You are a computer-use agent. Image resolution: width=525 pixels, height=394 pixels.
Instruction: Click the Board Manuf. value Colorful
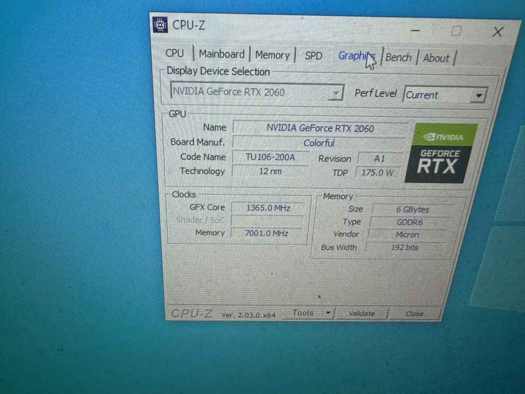coord(319,143)
